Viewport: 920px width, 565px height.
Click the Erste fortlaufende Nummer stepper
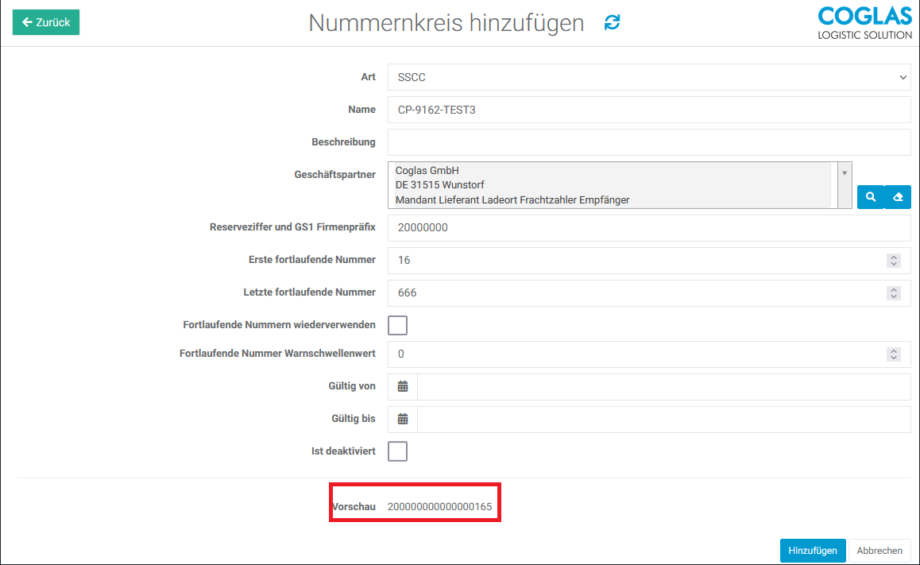click(894, 261)
